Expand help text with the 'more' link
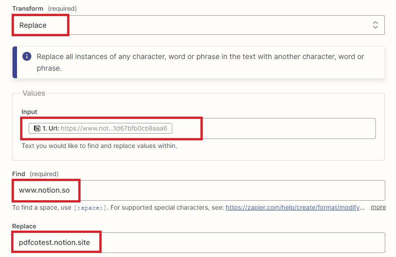The image size is (396, 257). pos(378,207)
